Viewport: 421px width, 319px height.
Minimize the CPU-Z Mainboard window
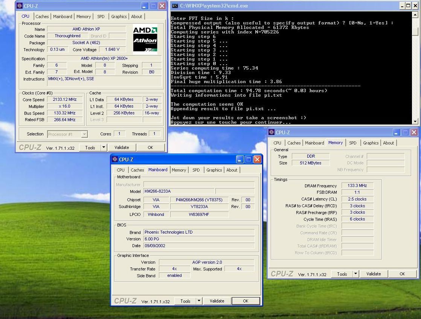240,159
